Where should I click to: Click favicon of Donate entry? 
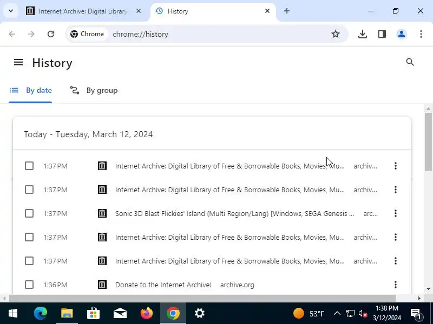point(102,285)
